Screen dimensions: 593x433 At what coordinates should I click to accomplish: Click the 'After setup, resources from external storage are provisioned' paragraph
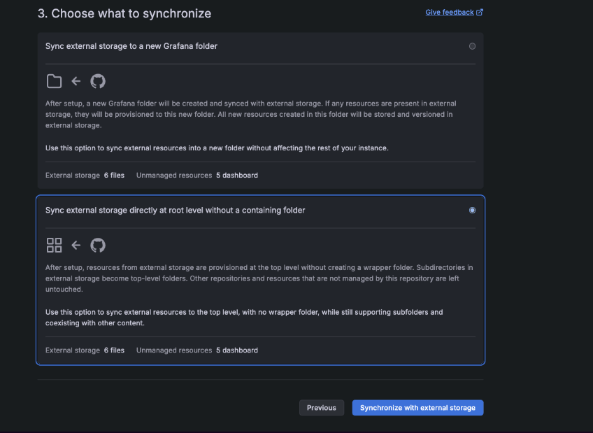click(x=259, y=278)
